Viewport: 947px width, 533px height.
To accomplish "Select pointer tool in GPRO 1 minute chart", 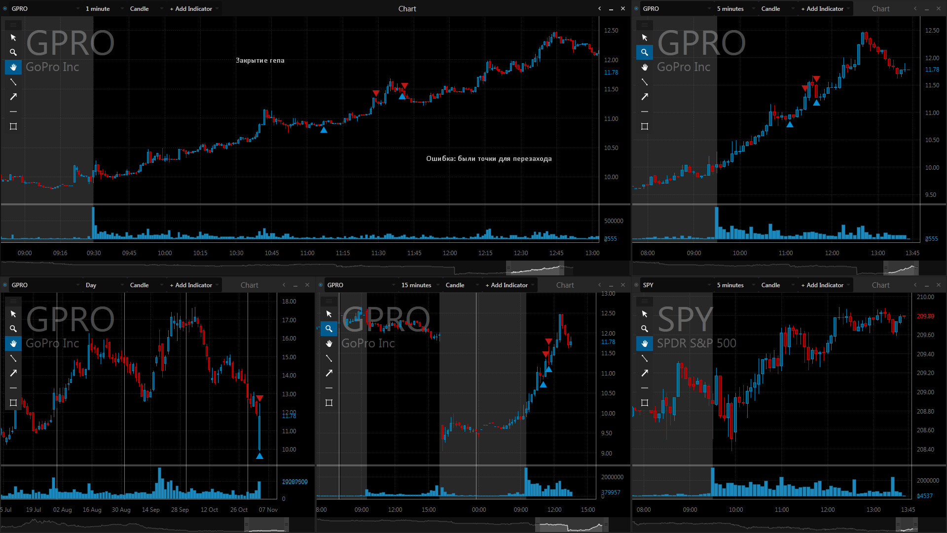I will tap(13, 38).
